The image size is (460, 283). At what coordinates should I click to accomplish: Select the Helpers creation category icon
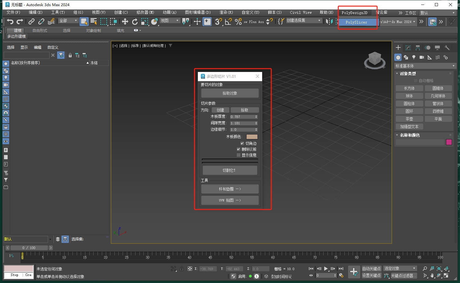[429, 57]
